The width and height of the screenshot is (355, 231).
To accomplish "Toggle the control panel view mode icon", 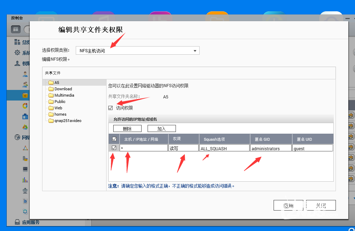I will [x=16, y=30].
